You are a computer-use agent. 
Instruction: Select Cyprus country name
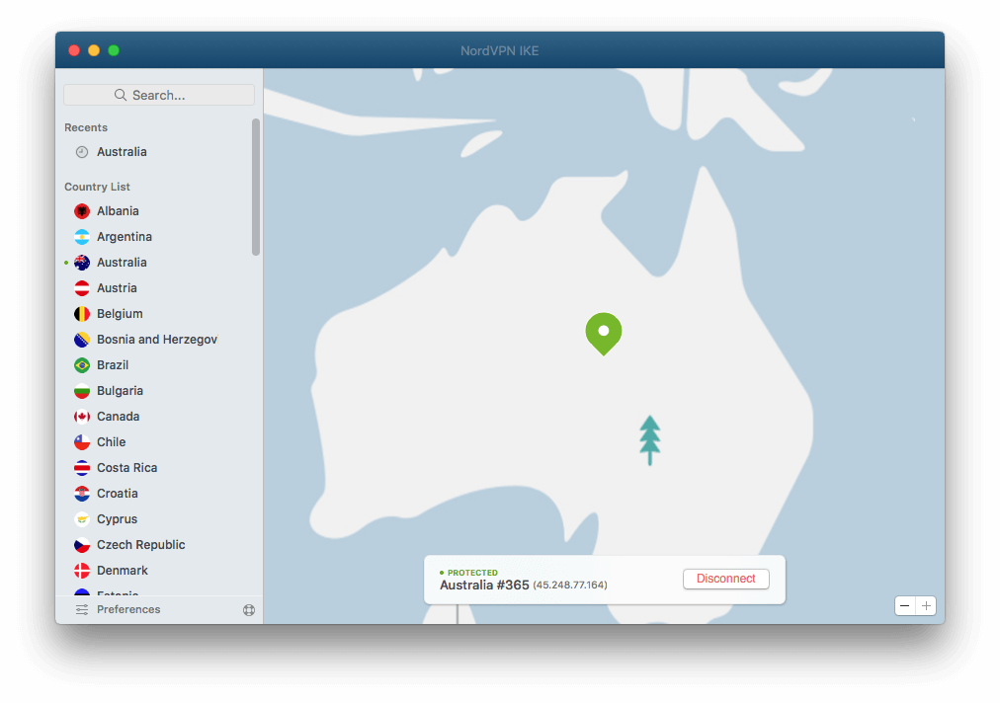(118, 519)
